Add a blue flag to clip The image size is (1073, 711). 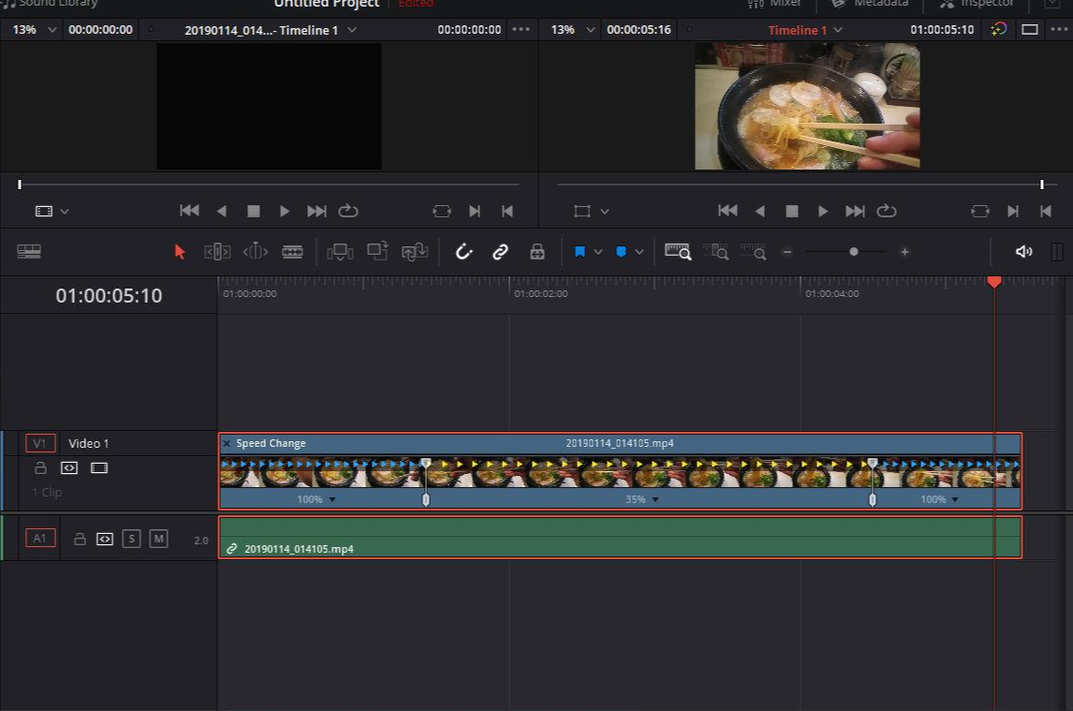click(580, 252)
